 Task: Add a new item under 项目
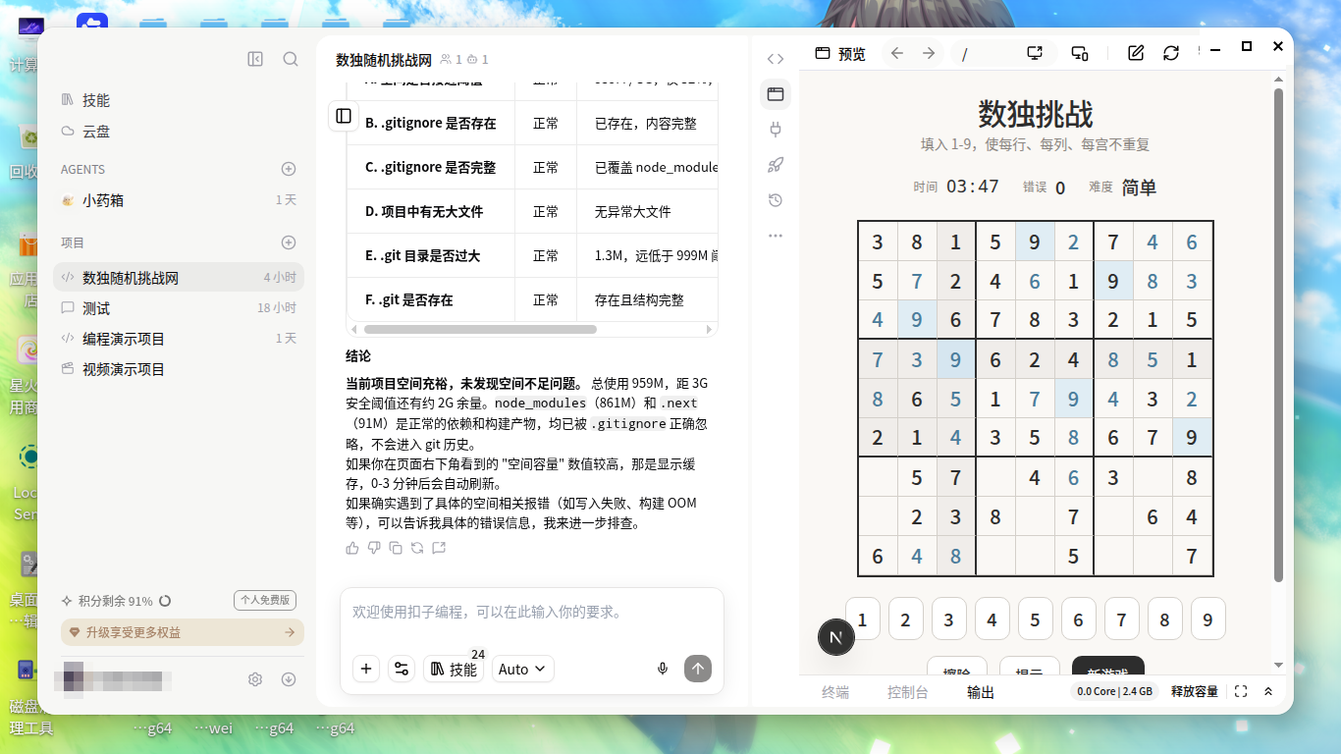click(x=289, y=242)
